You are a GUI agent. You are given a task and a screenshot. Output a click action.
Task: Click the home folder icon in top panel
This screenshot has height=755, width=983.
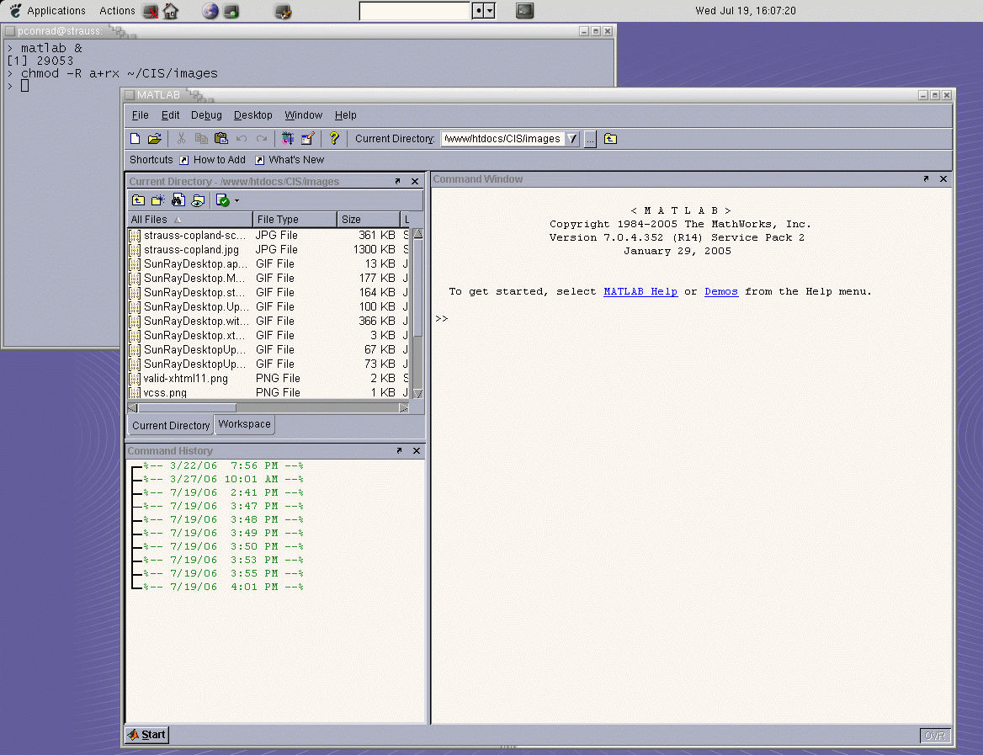[x=171, y=11]
